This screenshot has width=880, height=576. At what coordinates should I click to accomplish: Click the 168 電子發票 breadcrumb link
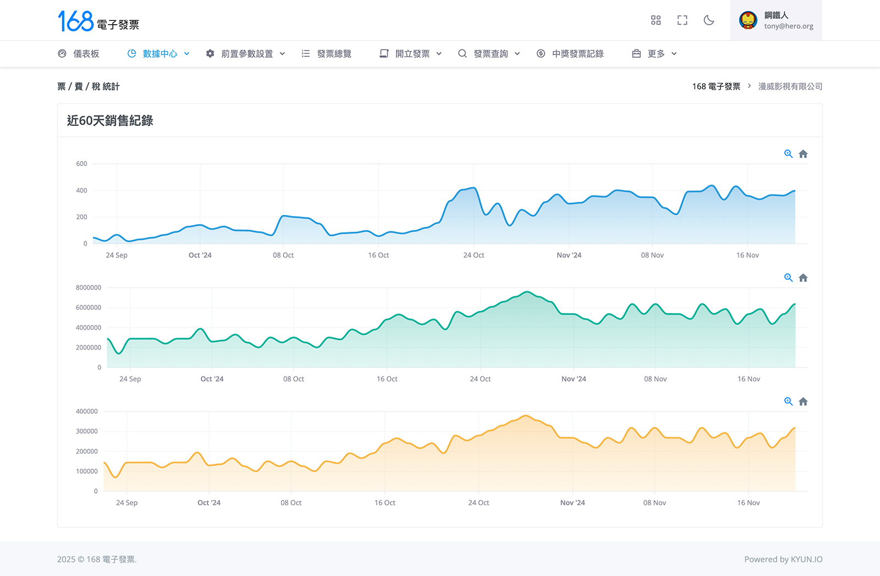(x=716, y=86)
